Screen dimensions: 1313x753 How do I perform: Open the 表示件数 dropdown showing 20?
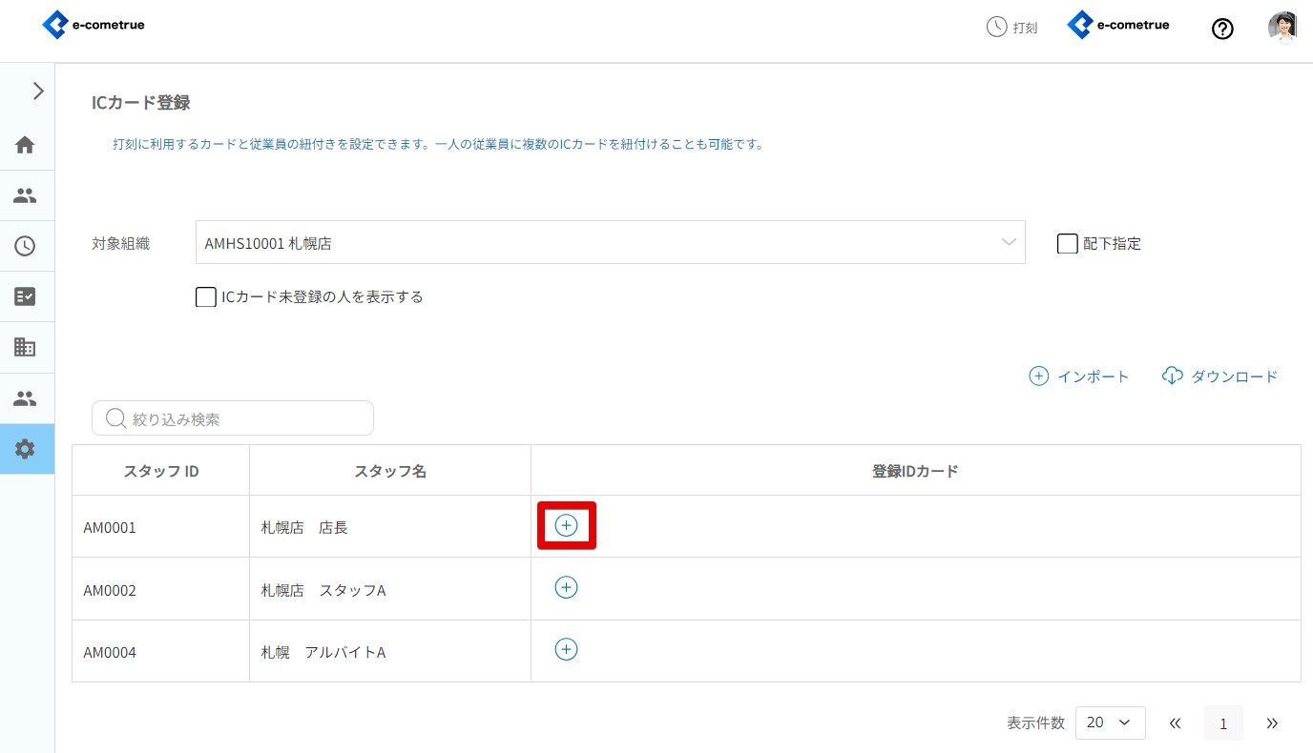[x=1110, y=722]
